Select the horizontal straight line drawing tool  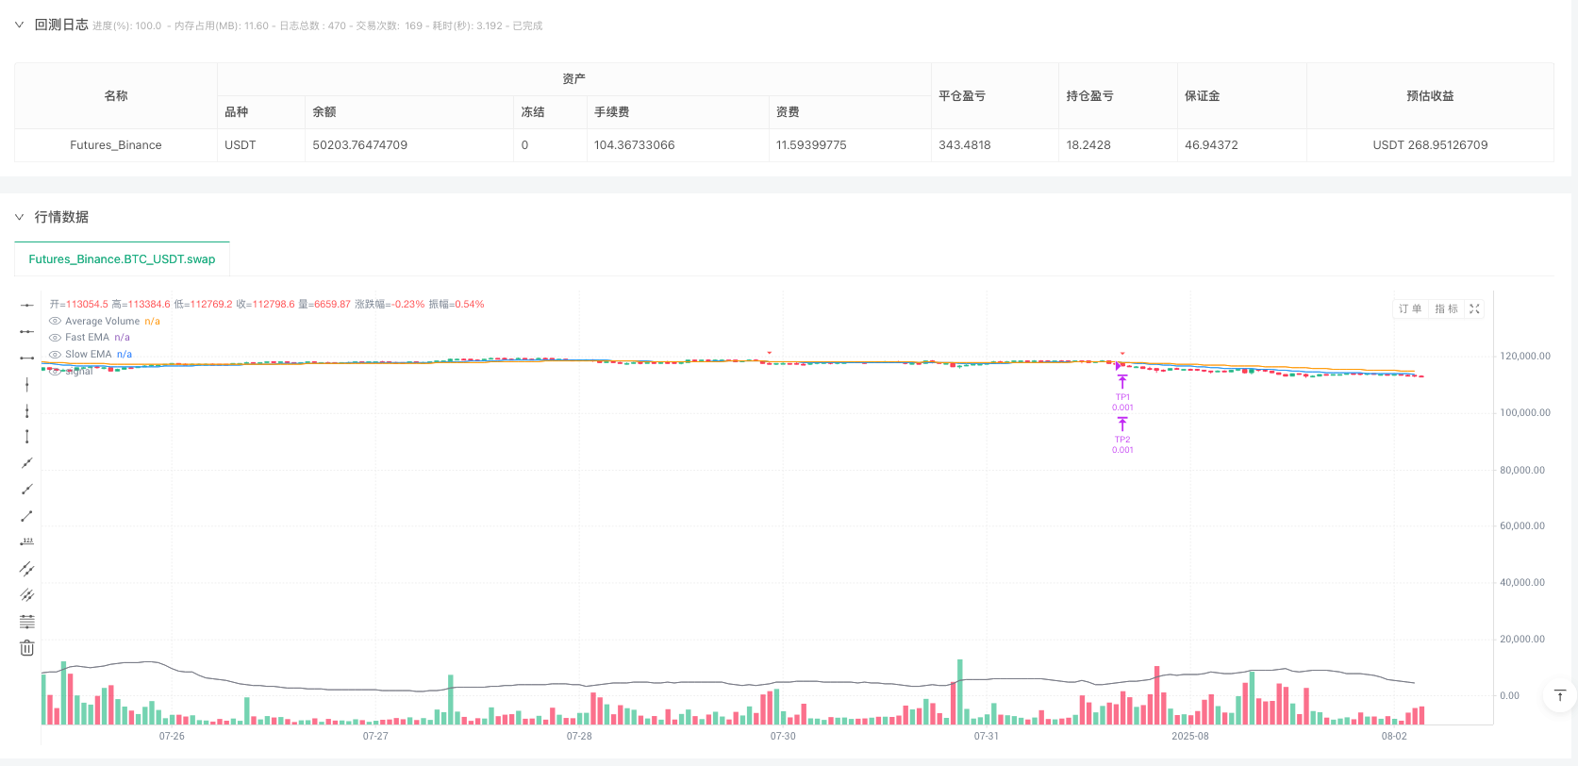click(x=26, y=305)
